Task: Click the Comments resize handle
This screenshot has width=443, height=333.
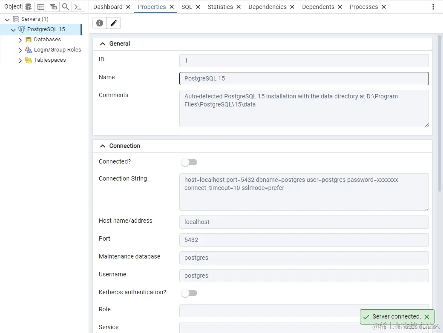Action: pos(427,125)
